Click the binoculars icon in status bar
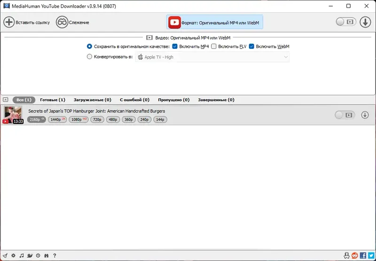Image resolution: width=376 pixels, height=261 pixels. coord(47,255)
